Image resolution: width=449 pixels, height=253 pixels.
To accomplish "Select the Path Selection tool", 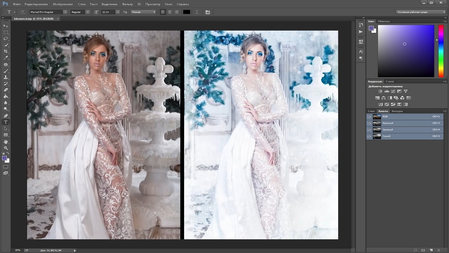I will pos(6,129).
